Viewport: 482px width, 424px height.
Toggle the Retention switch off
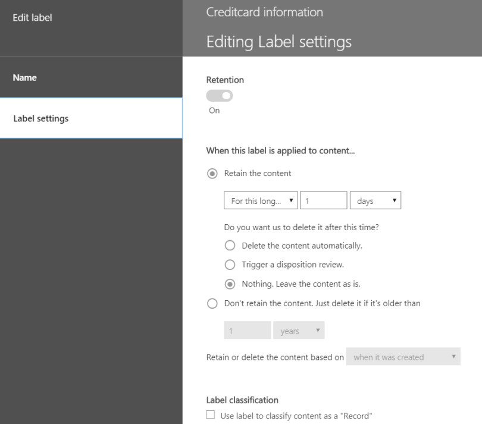[220, 95]
